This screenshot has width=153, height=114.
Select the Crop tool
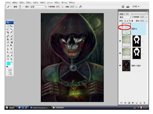pyautogui.click(x=8, y=32)
